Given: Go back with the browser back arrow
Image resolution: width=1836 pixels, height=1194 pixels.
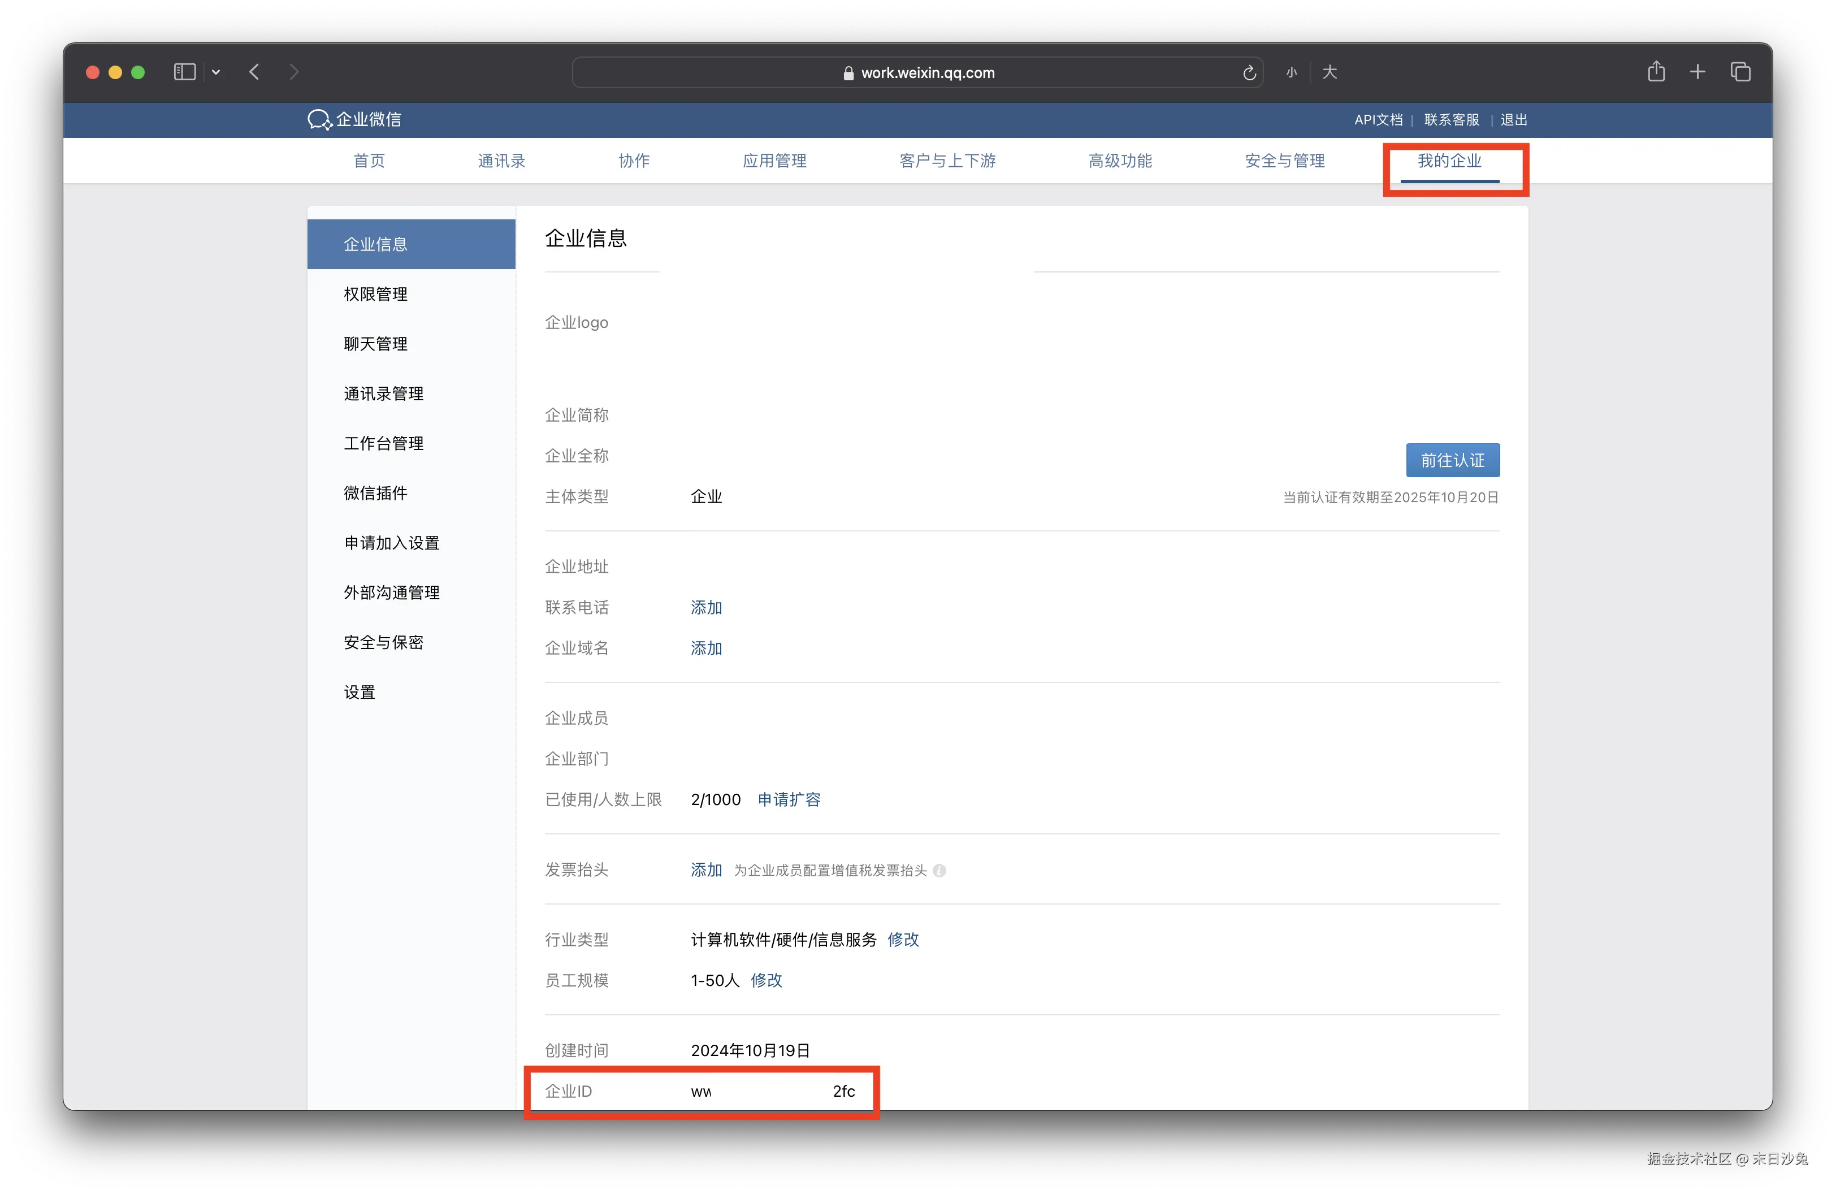Looking at the screenshot, I should pos(254,72).
